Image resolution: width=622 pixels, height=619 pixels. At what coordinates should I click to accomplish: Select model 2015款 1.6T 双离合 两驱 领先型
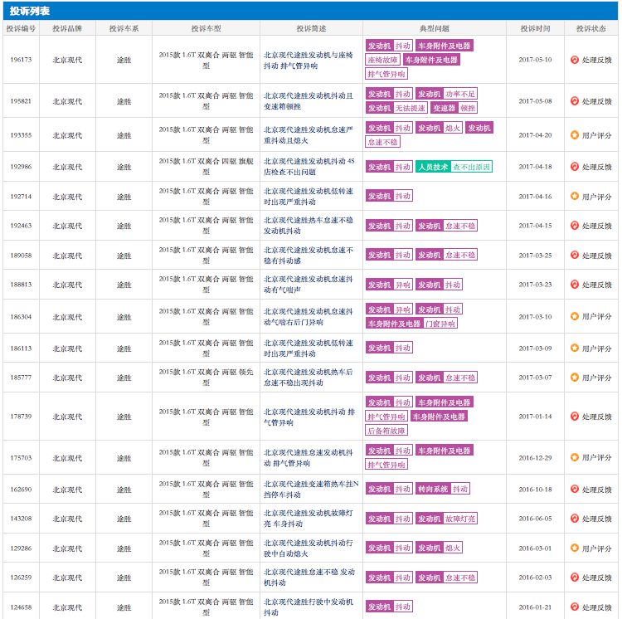coord(206,378)
